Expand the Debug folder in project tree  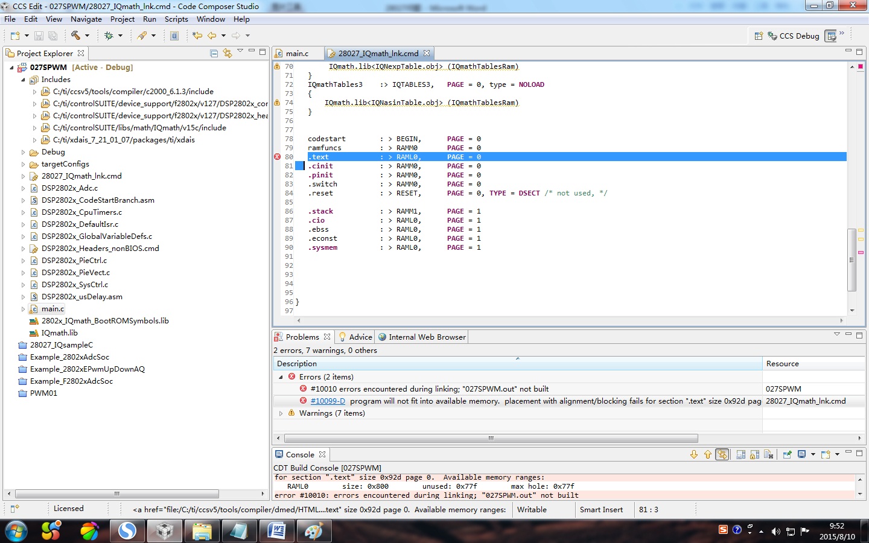tap(24, 152)
